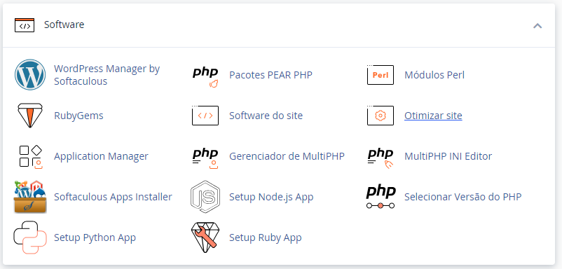
Task: Click the Software do site code icon
Action: pyautogui.click(x=205, y=116)
